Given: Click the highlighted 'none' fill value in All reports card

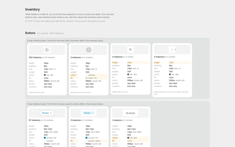Looking at the screenshot, I should coord(130,141).
